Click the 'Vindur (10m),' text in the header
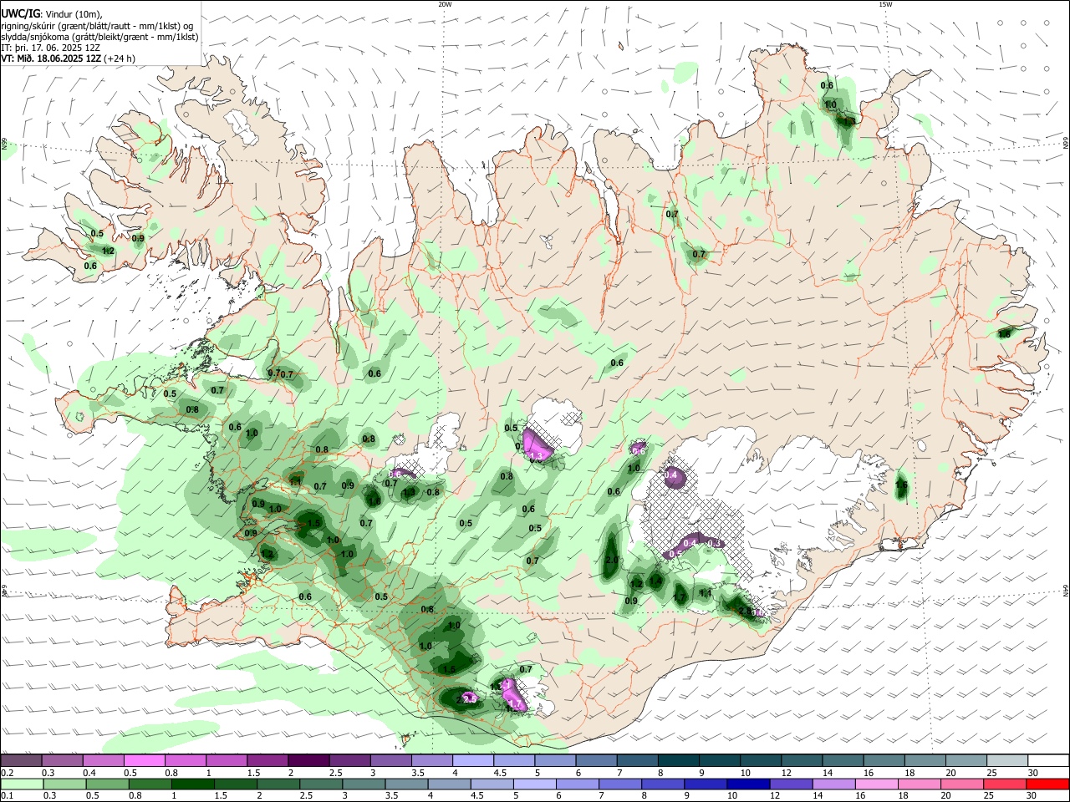This screenshot has height=802, width=1070. point(75,14)
